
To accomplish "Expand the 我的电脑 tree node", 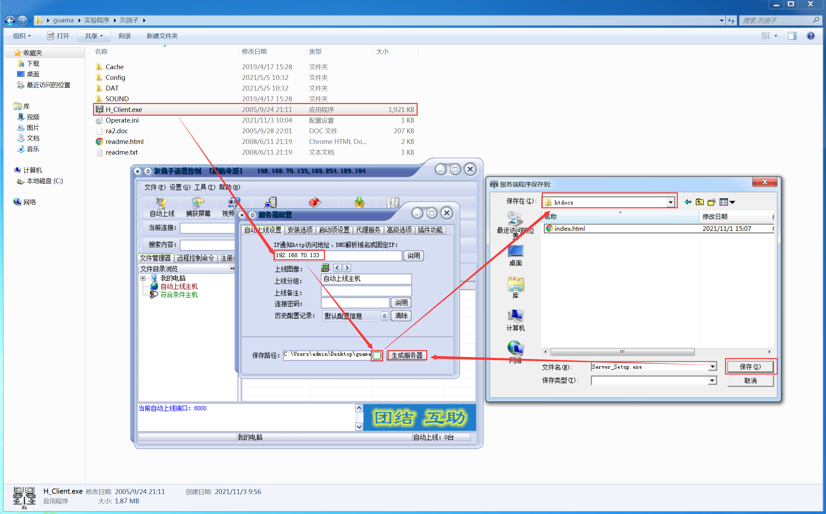I will pyautogui.click(x=143, y=278).
